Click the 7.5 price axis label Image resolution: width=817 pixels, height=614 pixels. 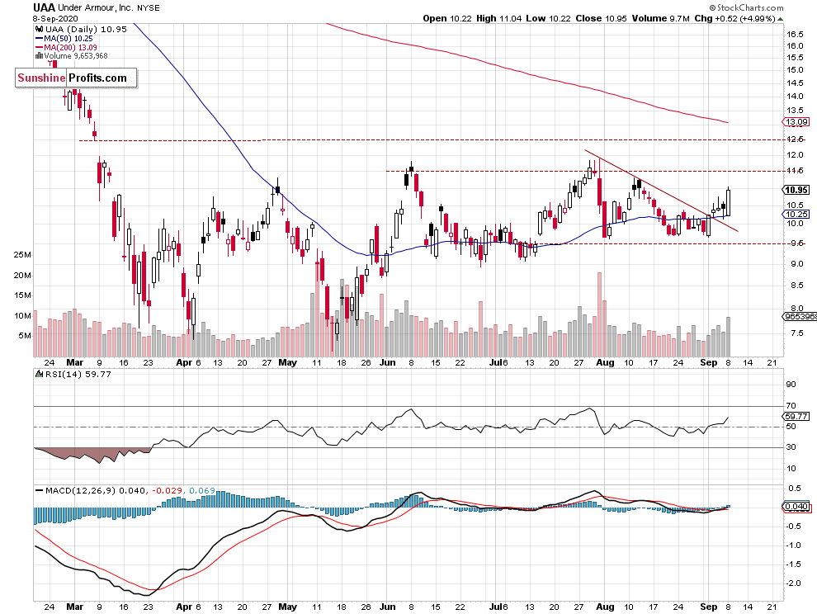coord(797,333)
